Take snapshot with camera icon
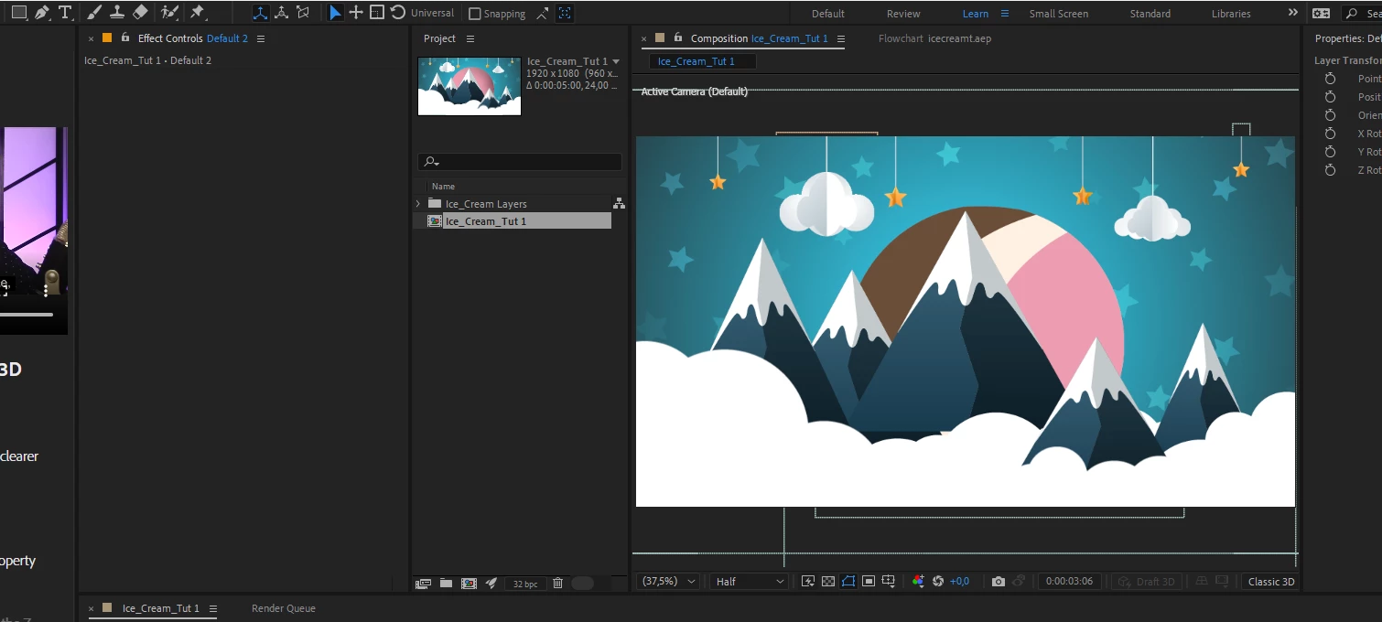The height and width of the screenshot is (622, 1382). (x=999, y=582)
